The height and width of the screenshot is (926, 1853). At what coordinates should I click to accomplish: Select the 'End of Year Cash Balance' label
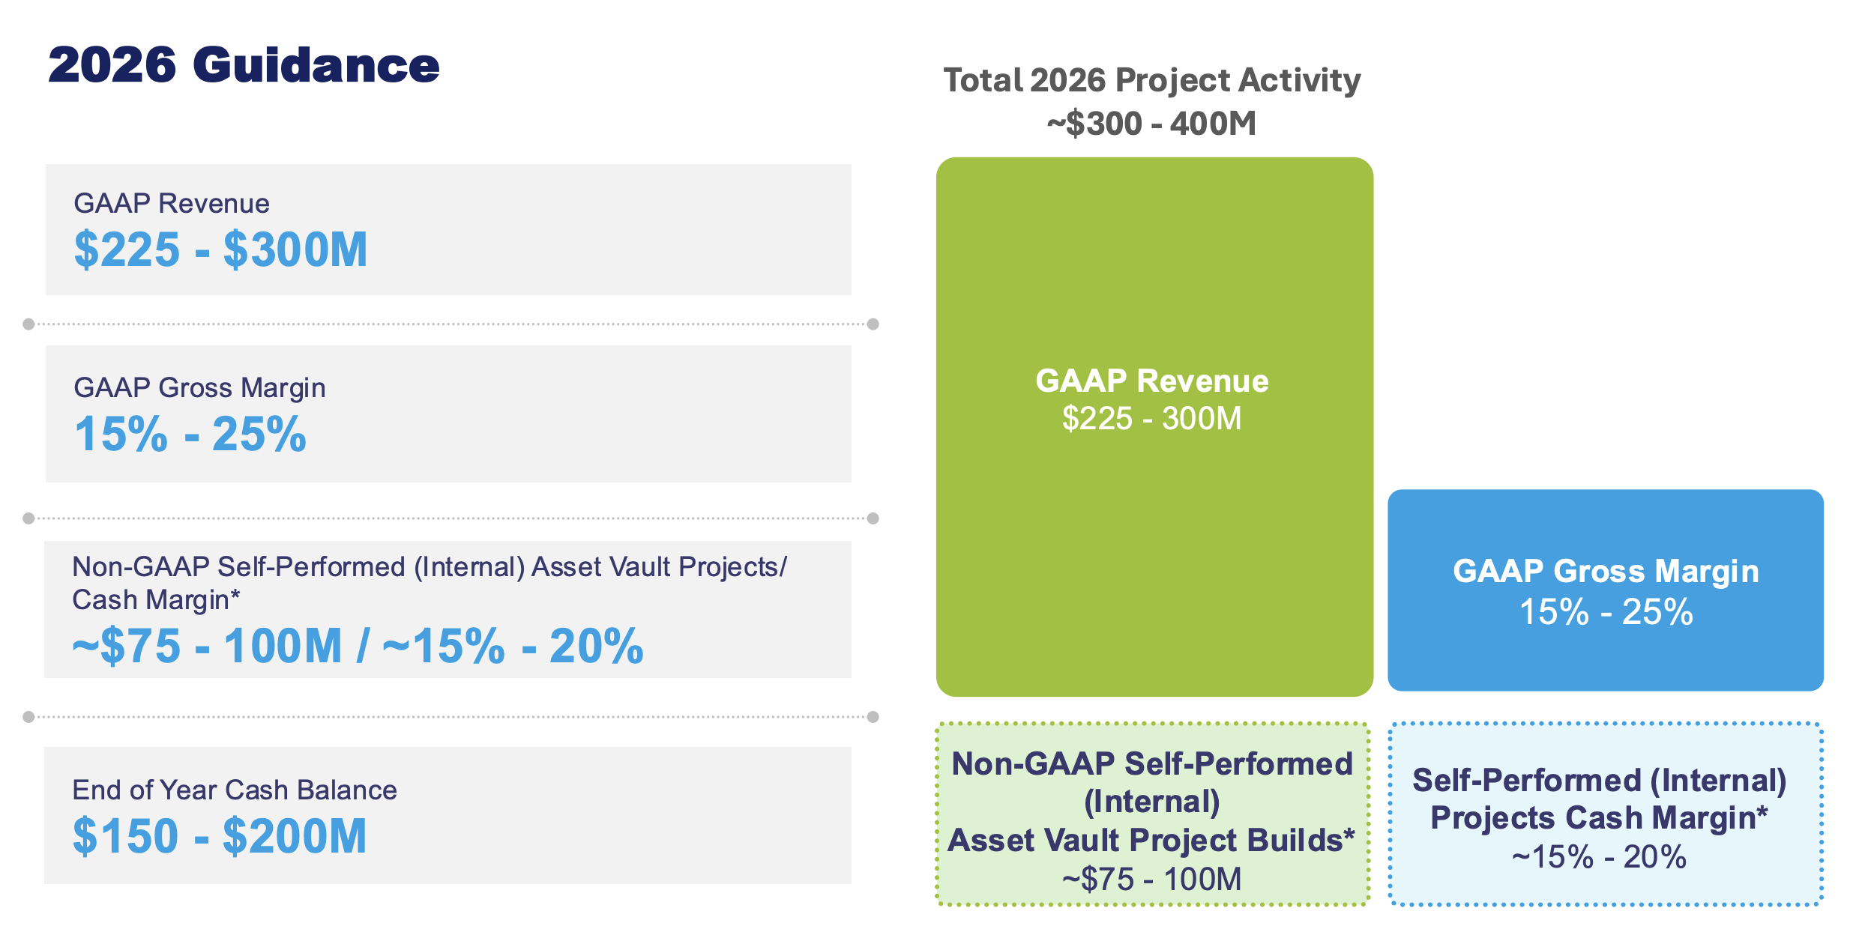tap(235, 790)
